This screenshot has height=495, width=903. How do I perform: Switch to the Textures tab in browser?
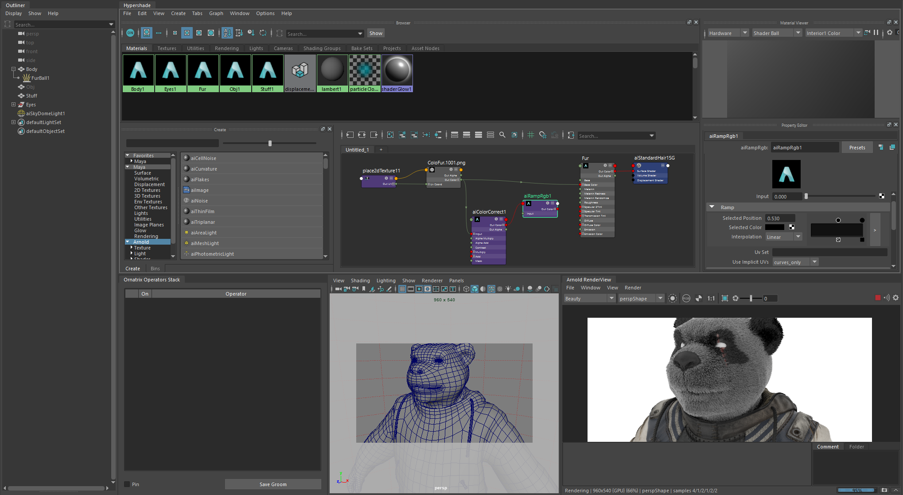coord(167,48)
